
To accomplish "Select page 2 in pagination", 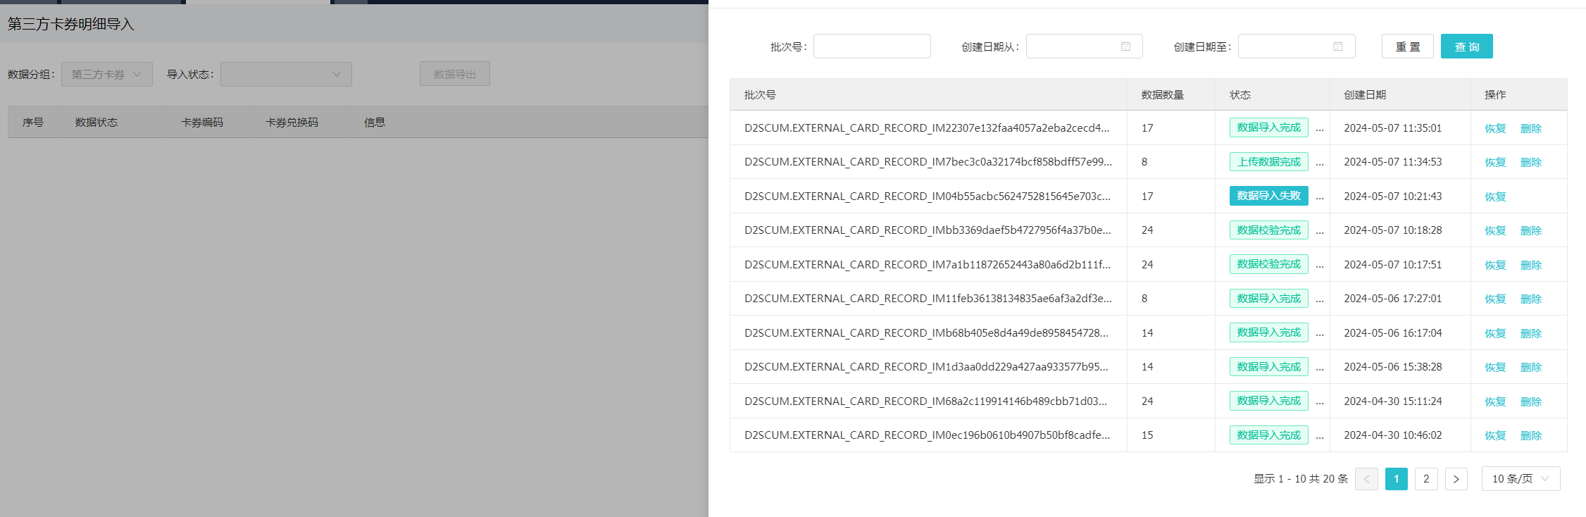I will [x=1426, y=479].
